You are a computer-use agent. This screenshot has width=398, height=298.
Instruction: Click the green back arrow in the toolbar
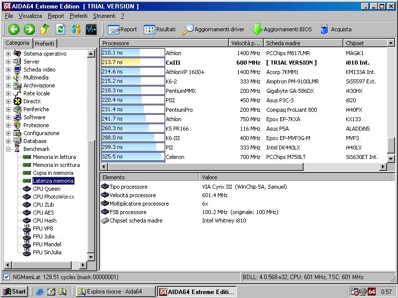click(x=13, y=29)
